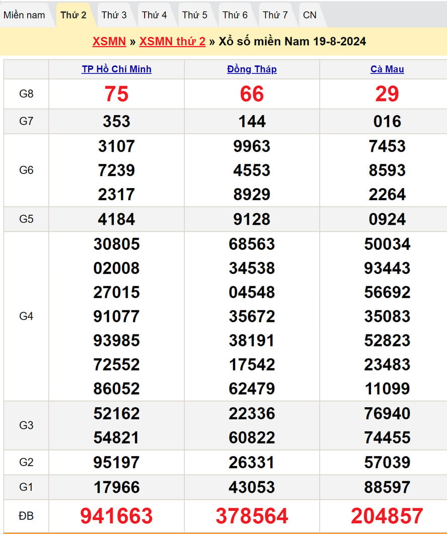Select the Thứ 2 tab
Viewport: 447px width, 534px height.
73,15
